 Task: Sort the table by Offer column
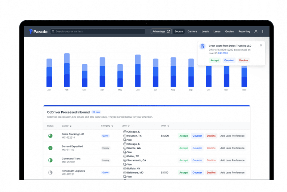pyautogui.click(x=165, y=126)
